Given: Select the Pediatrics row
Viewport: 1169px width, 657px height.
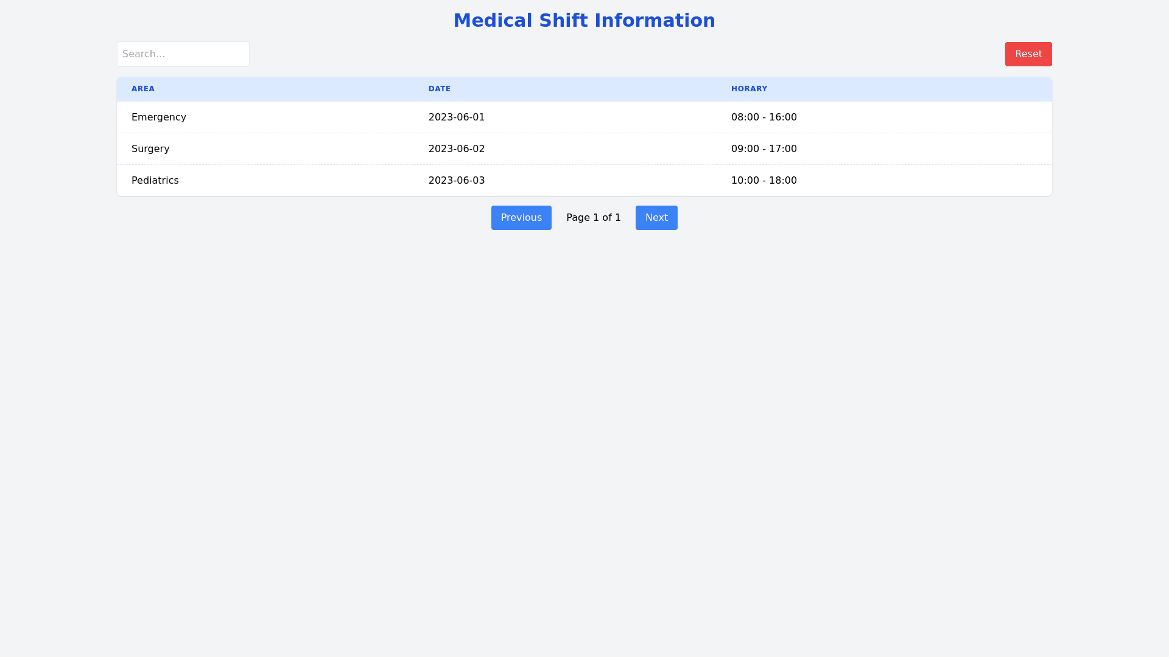Looking at the screenshot, I should [x=584, y=181].
